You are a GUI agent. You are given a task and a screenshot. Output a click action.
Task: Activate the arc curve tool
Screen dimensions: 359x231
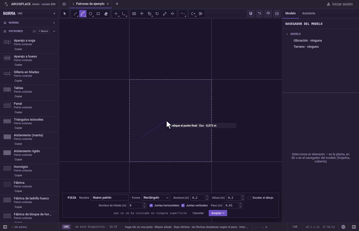(83, 14)
